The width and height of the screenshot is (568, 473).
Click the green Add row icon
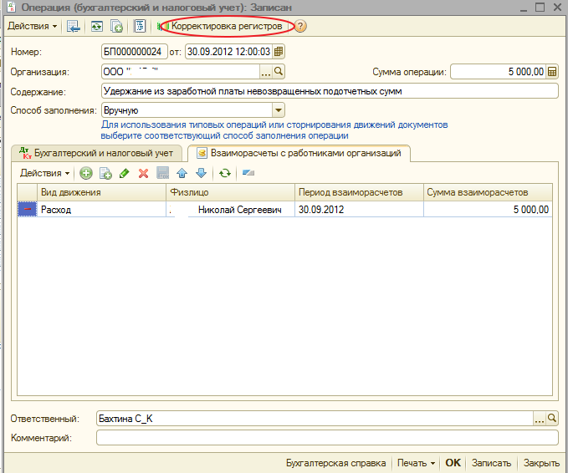(86, 173)
